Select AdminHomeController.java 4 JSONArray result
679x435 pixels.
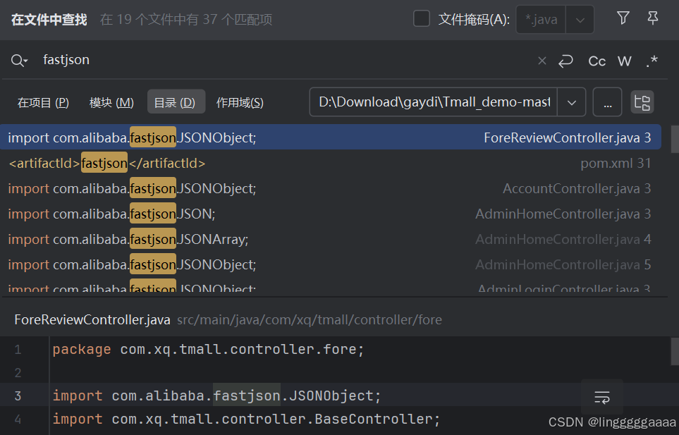(331, 239)
